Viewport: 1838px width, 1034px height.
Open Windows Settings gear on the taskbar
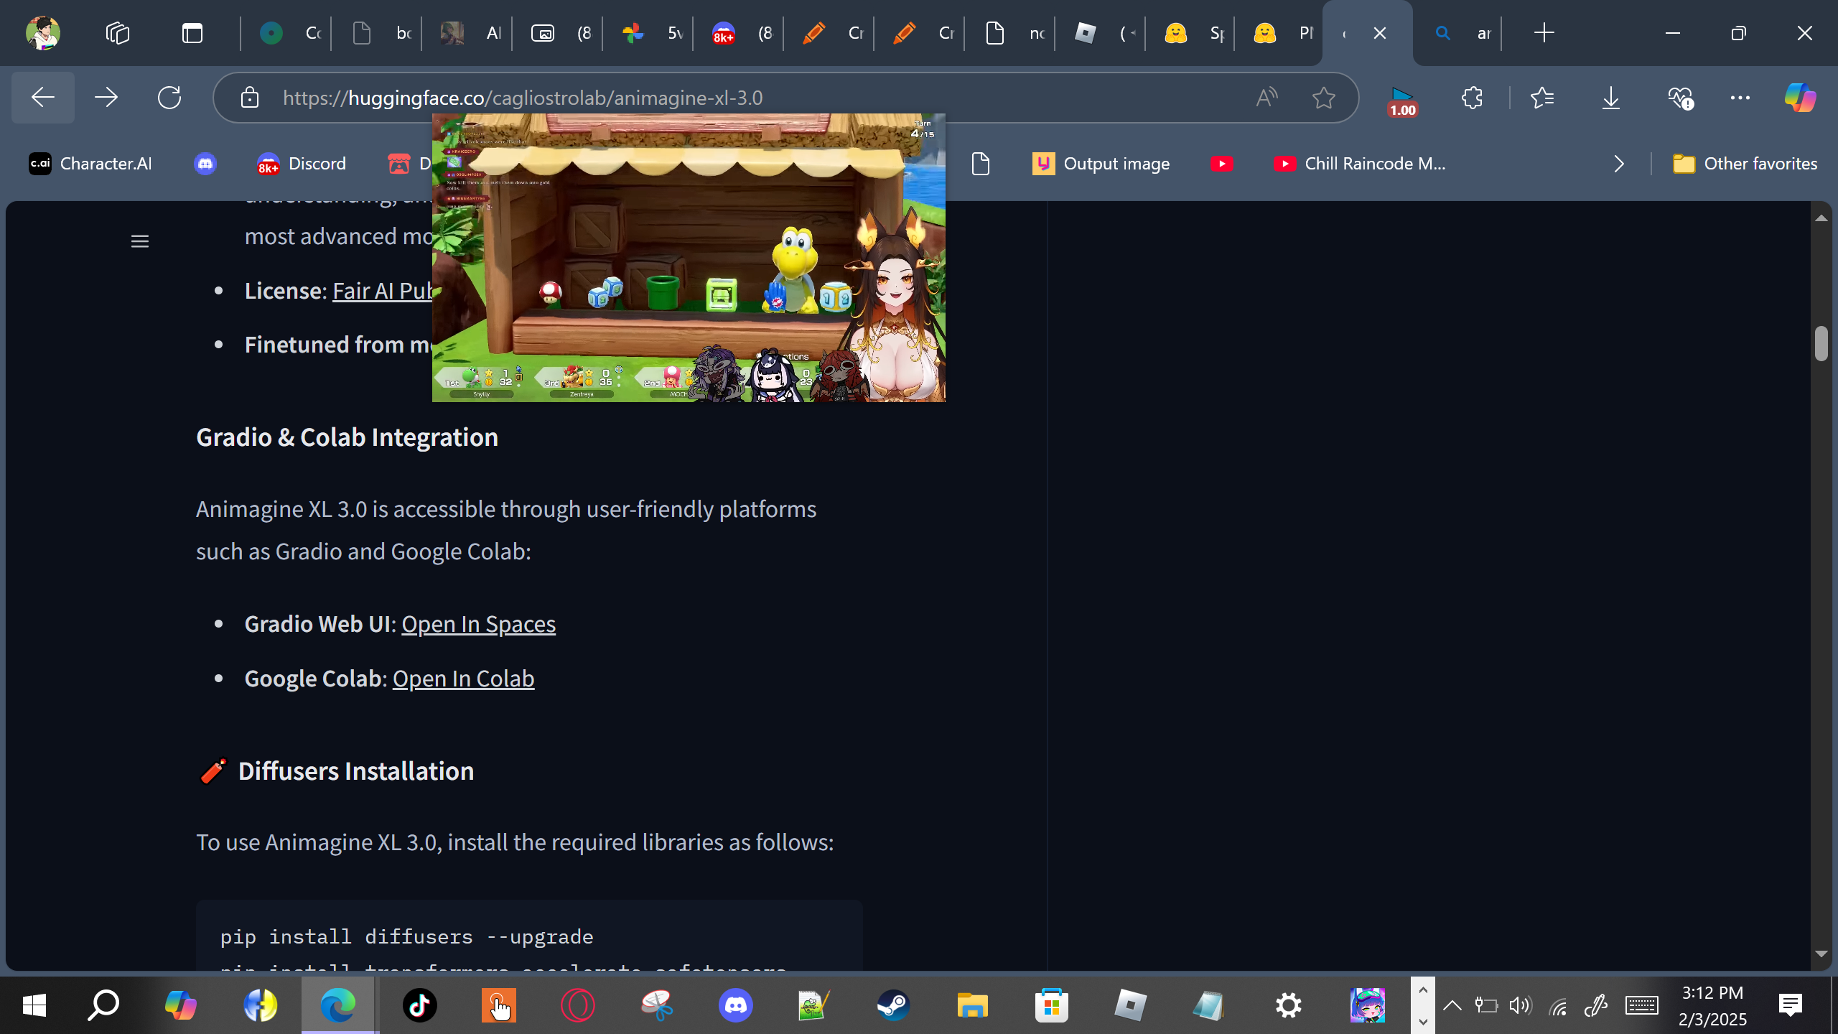tap(1288, 1005)
